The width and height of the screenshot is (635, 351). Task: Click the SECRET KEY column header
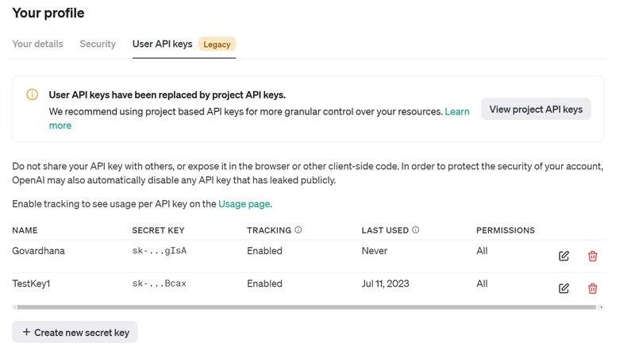coord(158,230)
